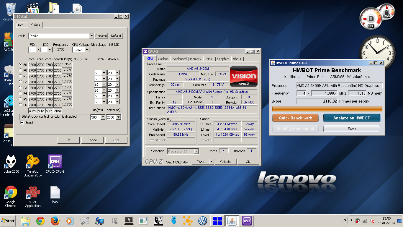Click the network tray icon
The image size is (403, 227).
pos(365,221)
